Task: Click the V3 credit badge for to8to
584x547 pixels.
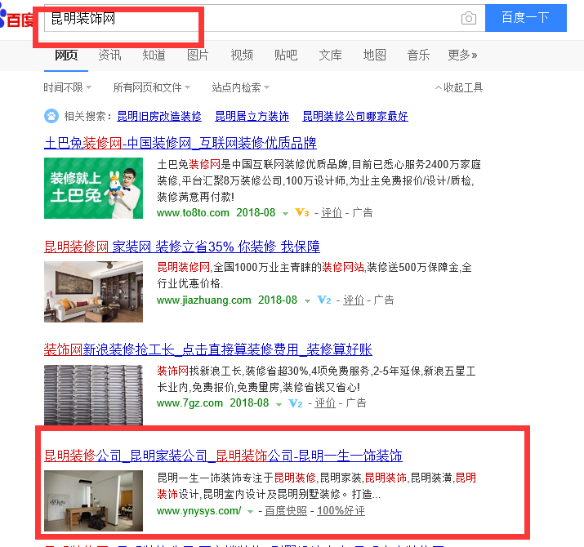Action: point(301,212)
